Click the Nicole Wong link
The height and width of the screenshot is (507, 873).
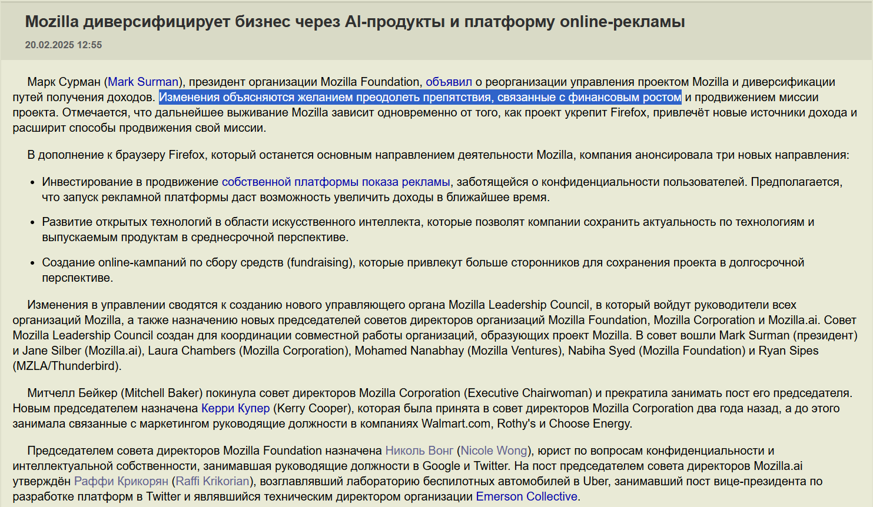click(x=494, y=451)
